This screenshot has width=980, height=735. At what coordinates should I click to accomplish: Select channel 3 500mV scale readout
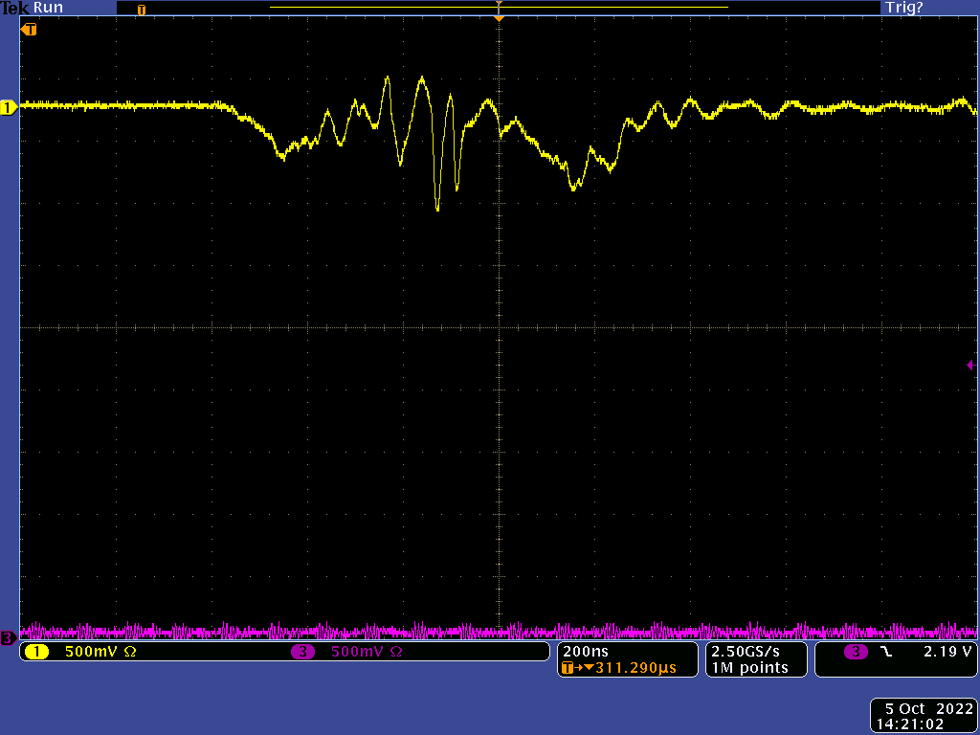point(367,652)
